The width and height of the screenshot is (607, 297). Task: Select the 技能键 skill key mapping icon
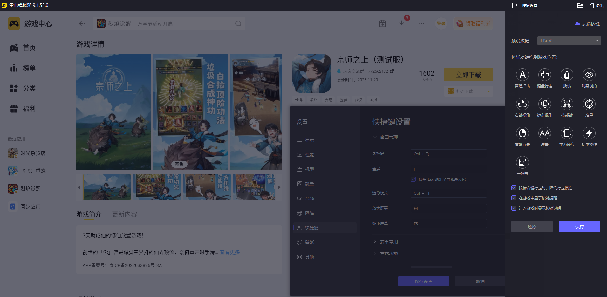click(x=567, y=104)
